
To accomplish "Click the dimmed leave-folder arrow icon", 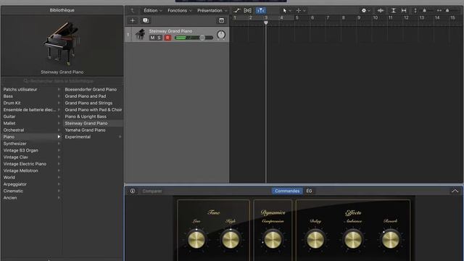I will (x=133, y=11).
